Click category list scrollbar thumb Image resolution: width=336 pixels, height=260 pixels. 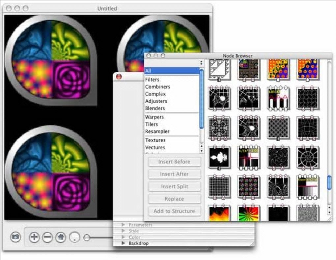click(x=201, y=99)
